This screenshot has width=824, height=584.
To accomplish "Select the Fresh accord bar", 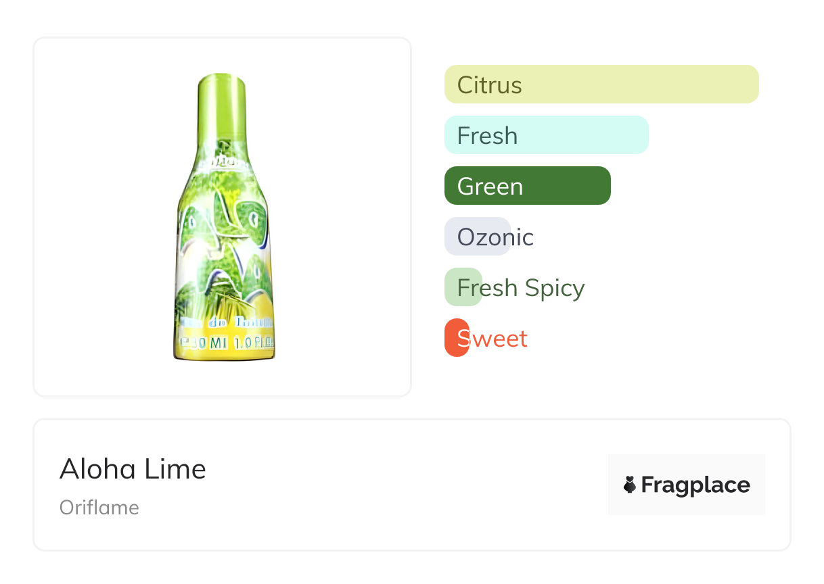I will (546, 135).
